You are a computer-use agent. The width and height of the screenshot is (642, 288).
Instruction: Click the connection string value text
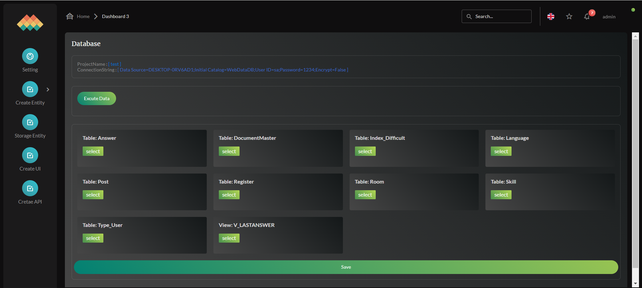pyautogui.click(x=233, y=70)
